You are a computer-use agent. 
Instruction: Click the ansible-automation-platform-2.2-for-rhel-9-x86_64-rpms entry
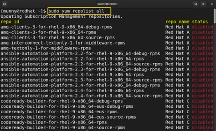click(x=72, y=59)
